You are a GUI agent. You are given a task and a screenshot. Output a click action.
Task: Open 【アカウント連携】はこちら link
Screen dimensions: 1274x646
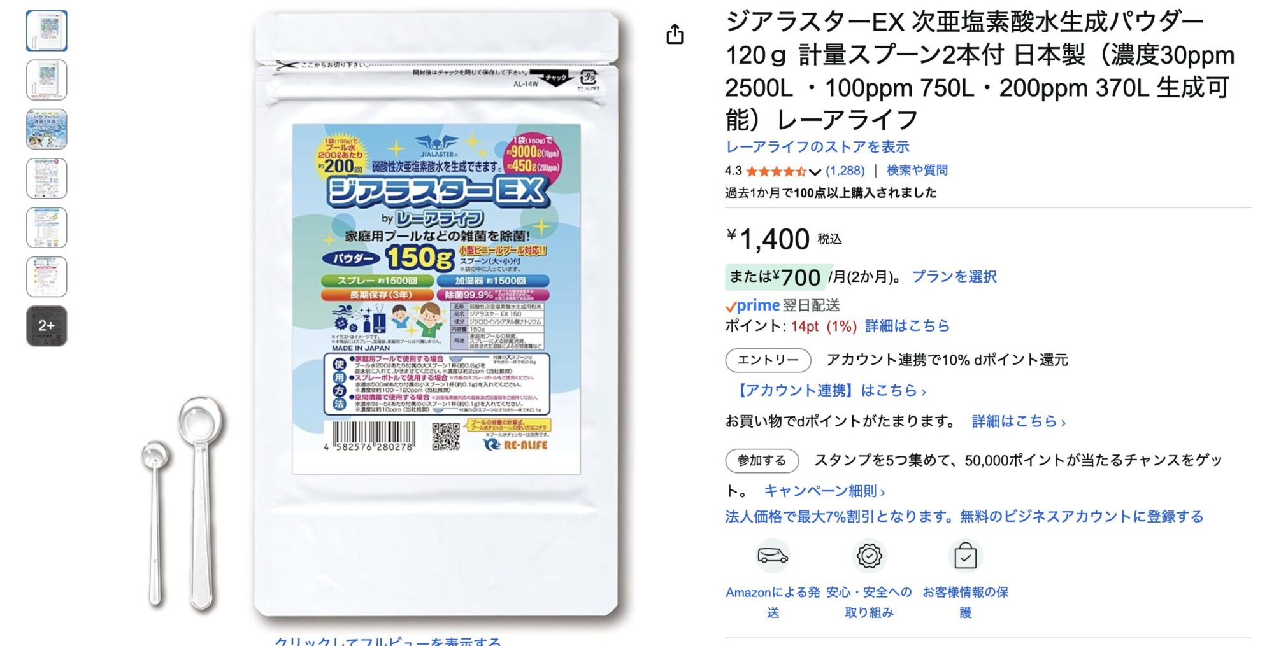pos(831,391)
